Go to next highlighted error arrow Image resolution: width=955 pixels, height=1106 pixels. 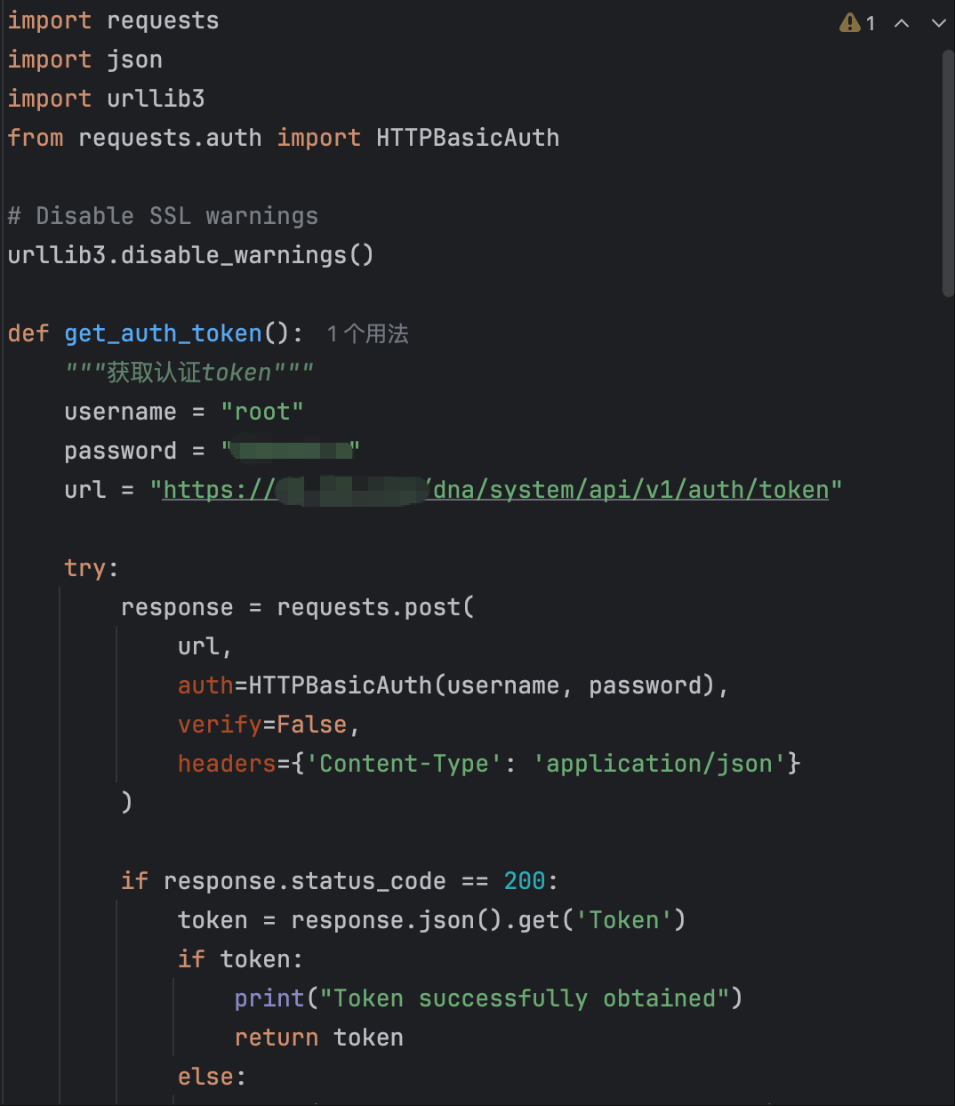tap(939, 23)
